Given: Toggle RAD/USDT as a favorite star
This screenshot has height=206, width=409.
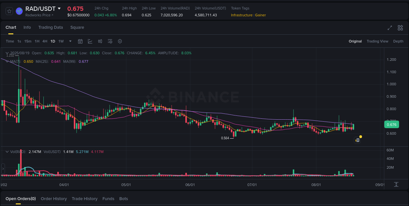Looking at the screenshot, I should coord(9,11).
